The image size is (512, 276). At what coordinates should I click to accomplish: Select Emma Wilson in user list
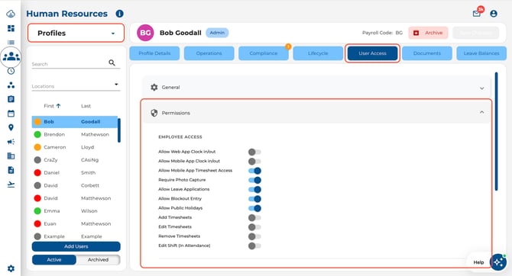75,211
